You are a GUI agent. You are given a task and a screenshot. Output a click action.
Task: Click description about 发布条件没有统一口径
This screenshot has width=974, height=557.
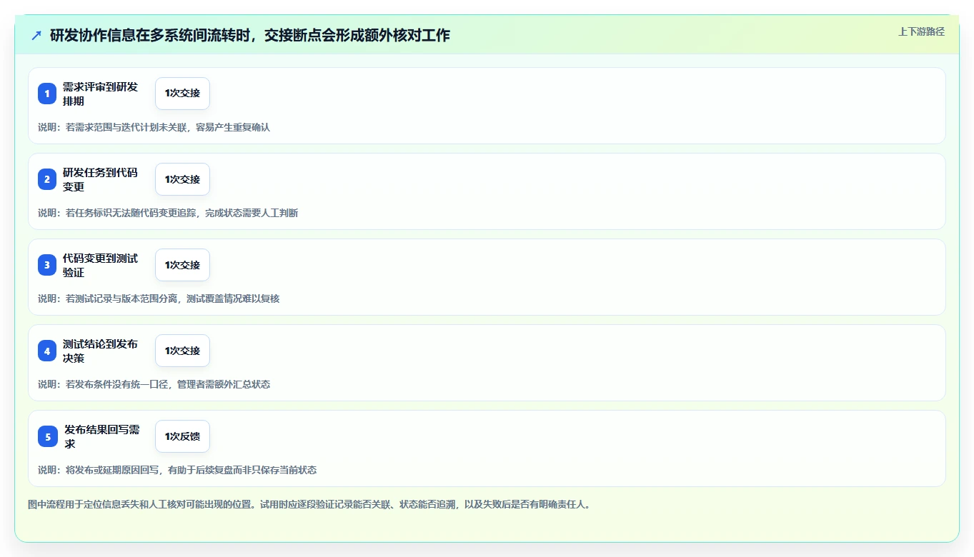tap(154, 384)
